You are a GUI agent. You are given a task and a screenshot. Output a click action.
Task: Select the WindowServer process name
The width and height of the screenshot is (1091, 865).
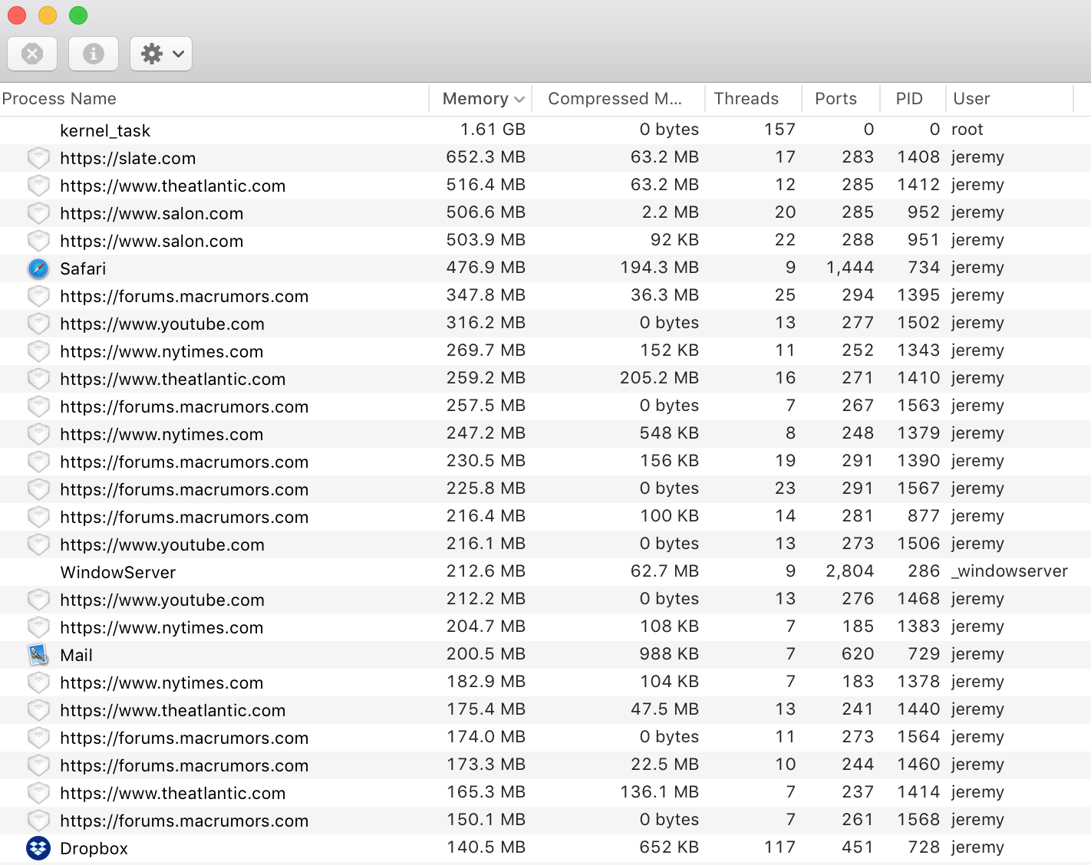[118, 572]
